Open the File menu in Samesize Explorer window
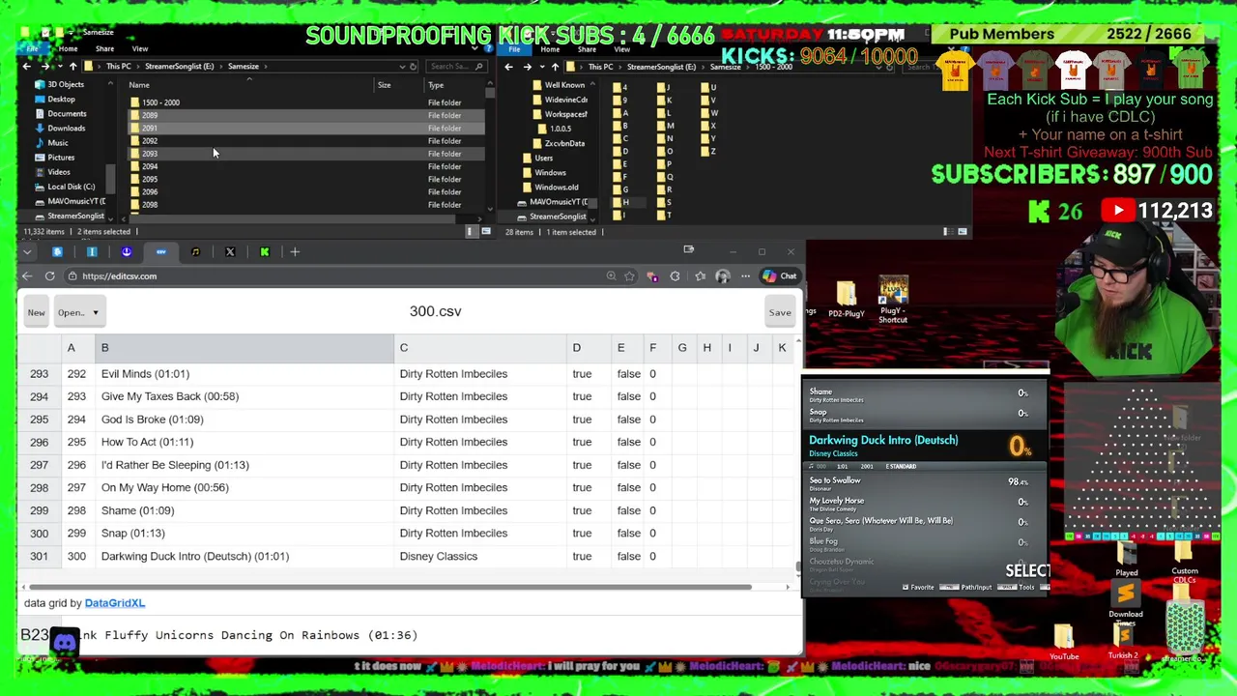 click(33, 48)
